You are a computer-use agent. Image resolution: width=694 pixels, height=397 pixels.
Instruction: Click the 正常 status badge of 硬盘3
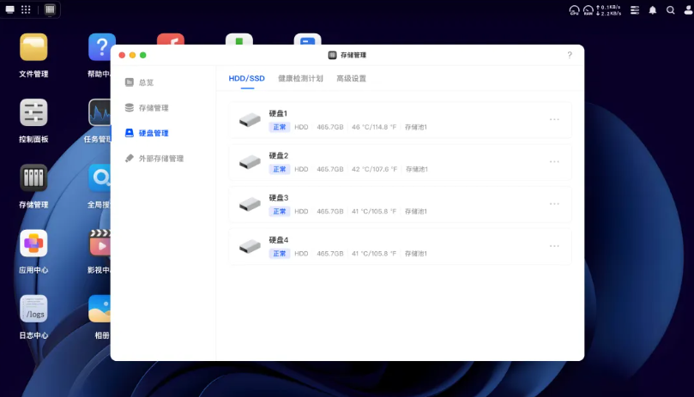pos(280,211)
